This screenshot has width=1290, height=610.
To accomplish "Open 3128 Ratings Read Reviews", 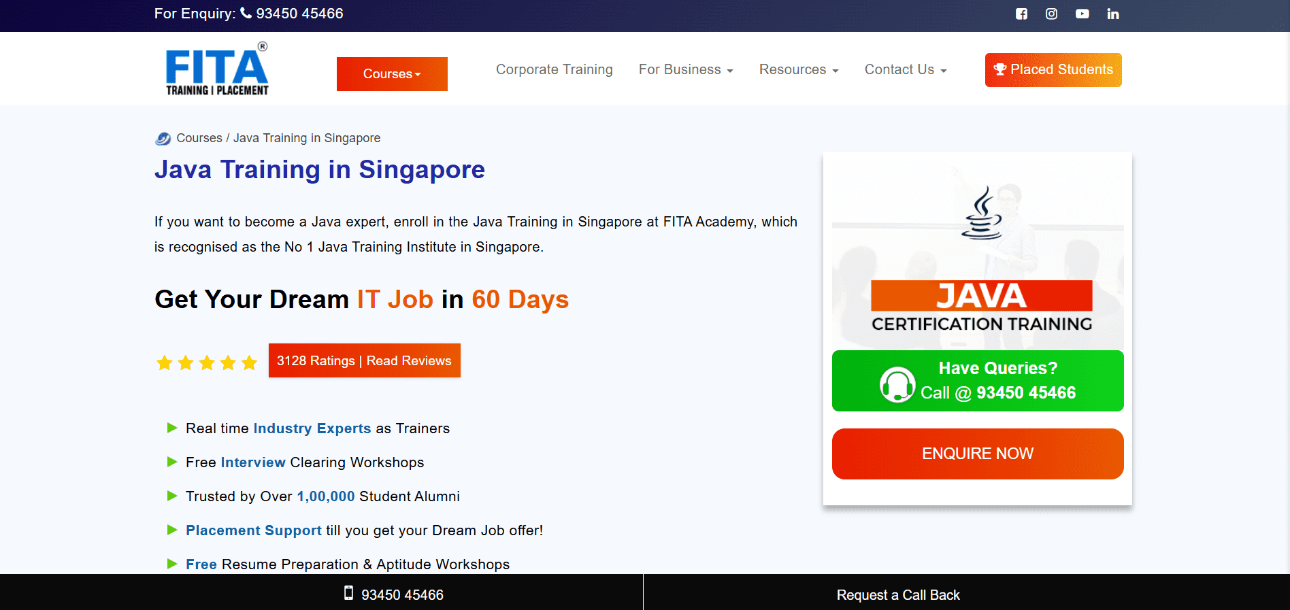I will tap(364, 361).
